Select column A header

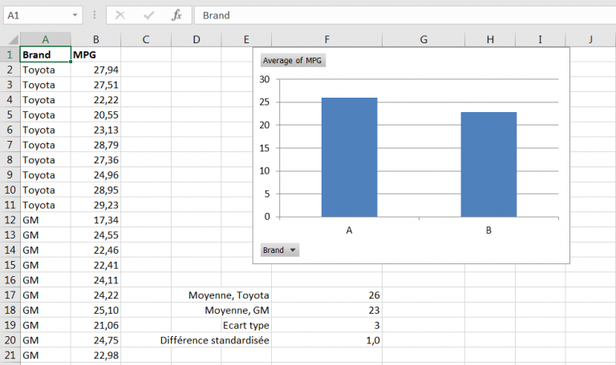tap(46, 39)
